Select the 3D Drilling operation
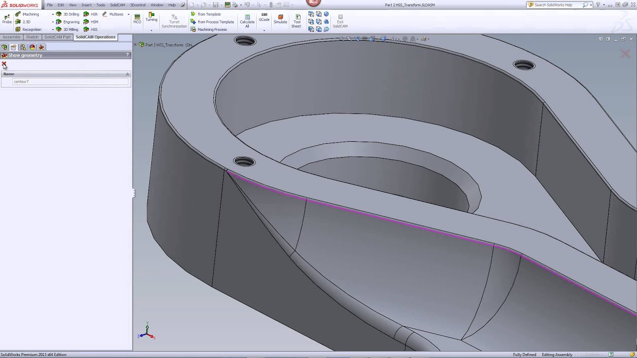The height and width of the screenshot is (358, 637). (67, 14)
